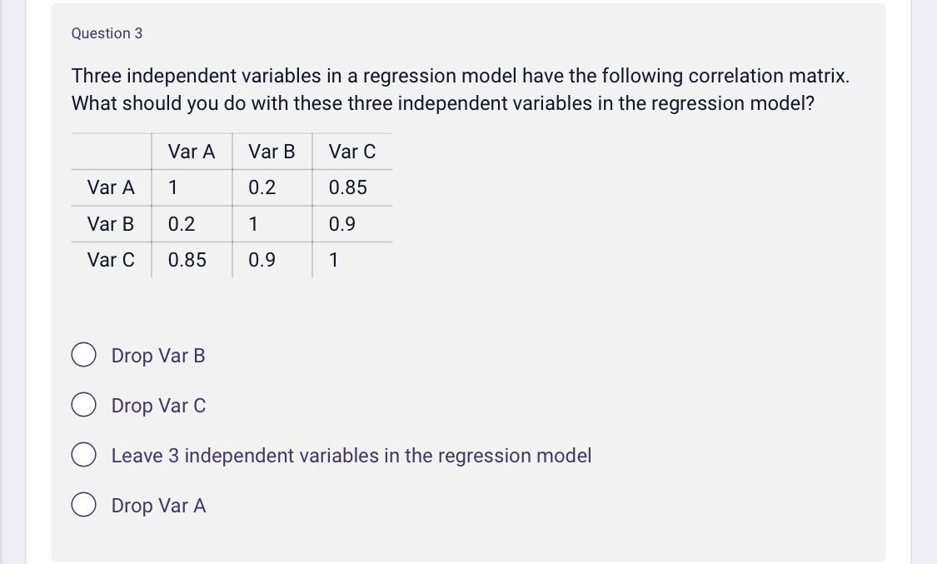
Task: Select the "Drop Var A" answer option
Action: pyautogui.click(x=83, y=504)
